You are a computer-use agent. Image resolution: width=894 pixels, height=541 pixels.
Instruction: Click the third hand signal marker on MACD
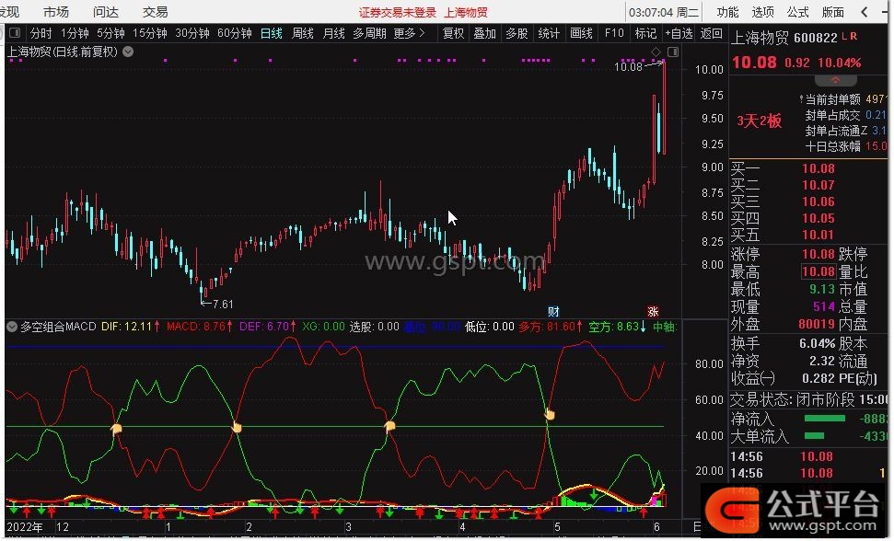tap(390, 426)
